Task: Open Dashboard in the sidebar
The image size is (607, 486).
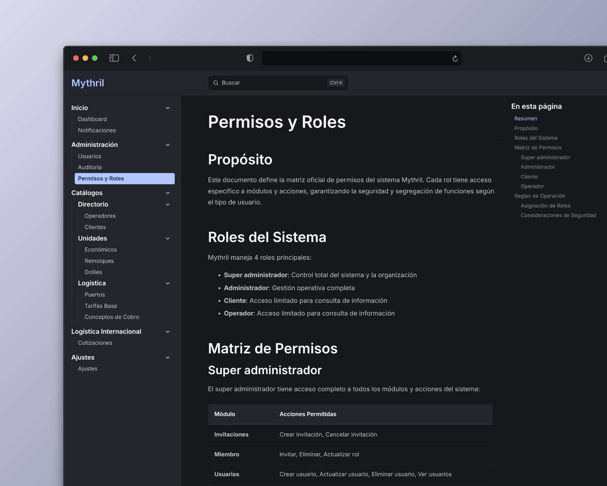Action: [x=92, y=119]
